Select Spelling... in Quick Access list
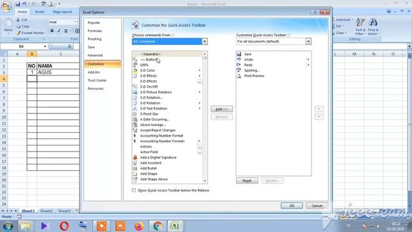This screenshot has width=412, height=232. tap(274, 70)
